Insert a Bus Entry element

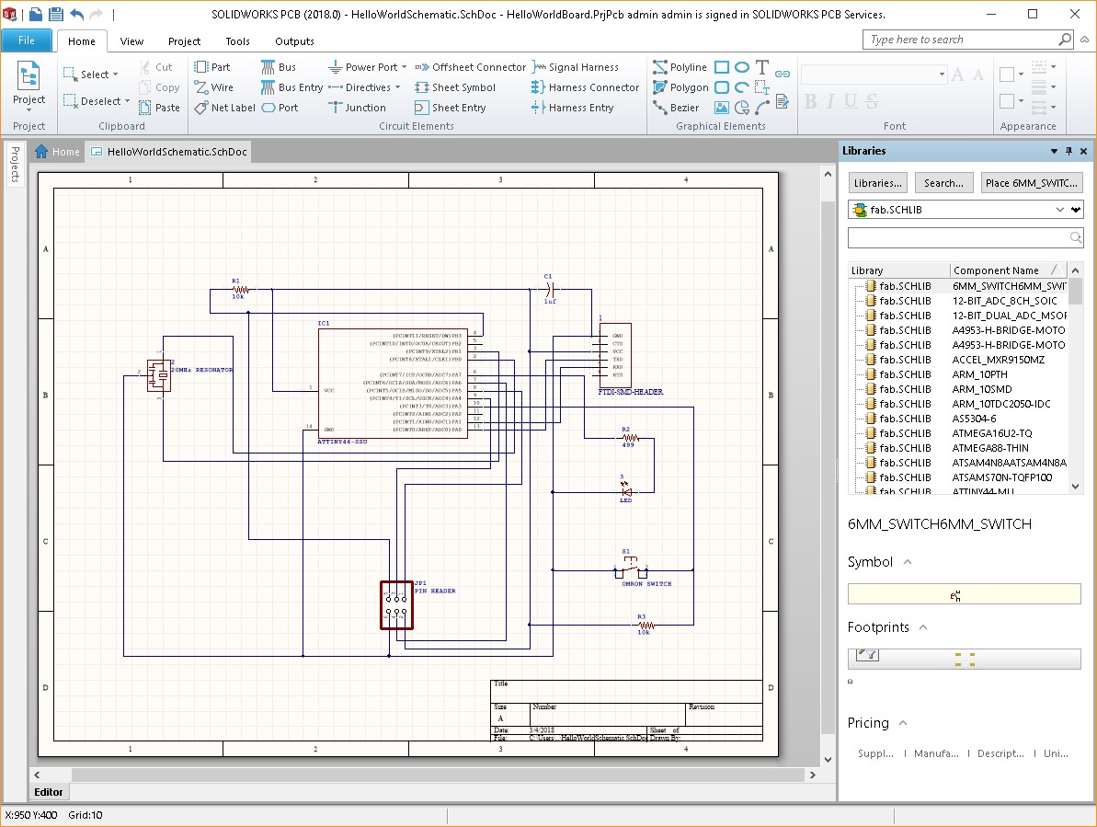point(291,87)
